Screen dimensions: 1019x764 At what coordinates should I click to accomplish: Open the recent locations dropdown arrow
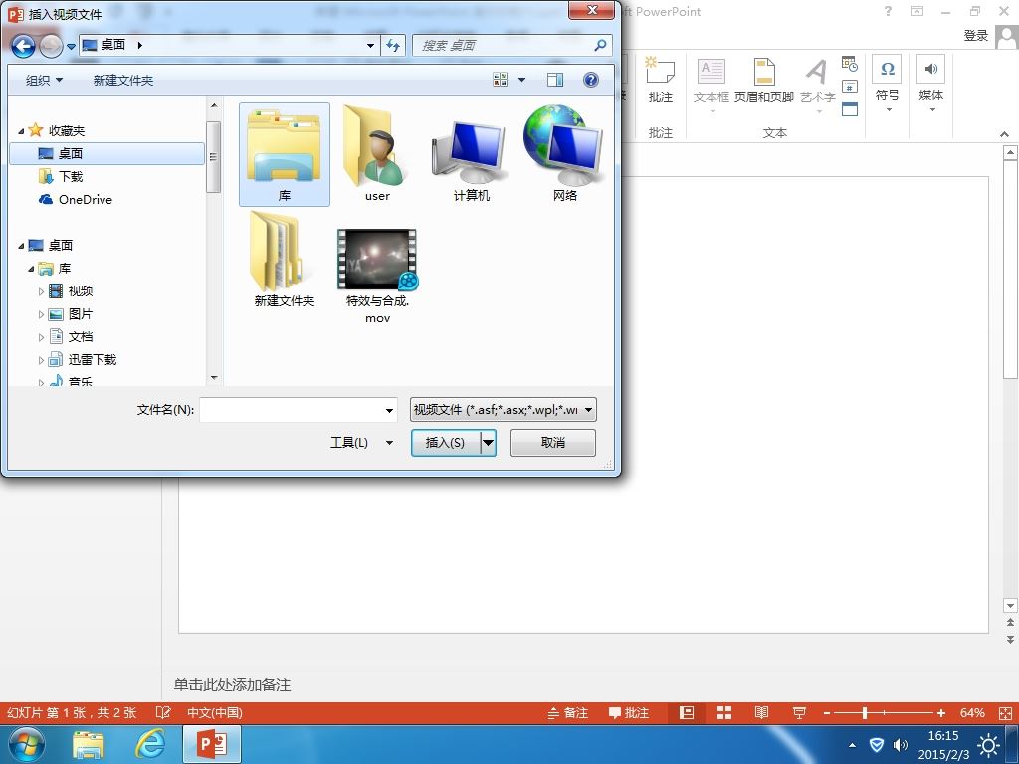(71, 46)
